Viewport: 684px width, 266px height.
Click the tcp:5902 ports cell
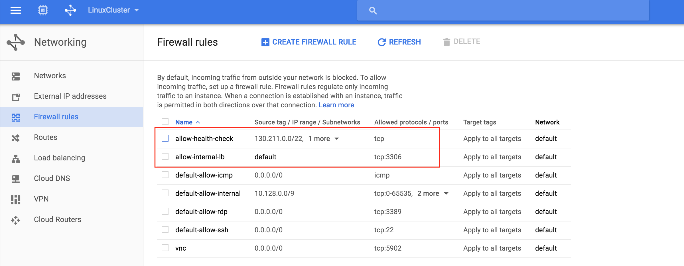tap(388, 248)
